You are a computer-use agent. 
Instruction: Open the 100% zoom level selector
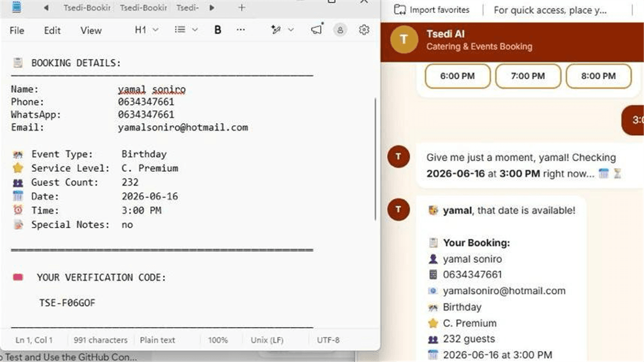click(218, 340)
